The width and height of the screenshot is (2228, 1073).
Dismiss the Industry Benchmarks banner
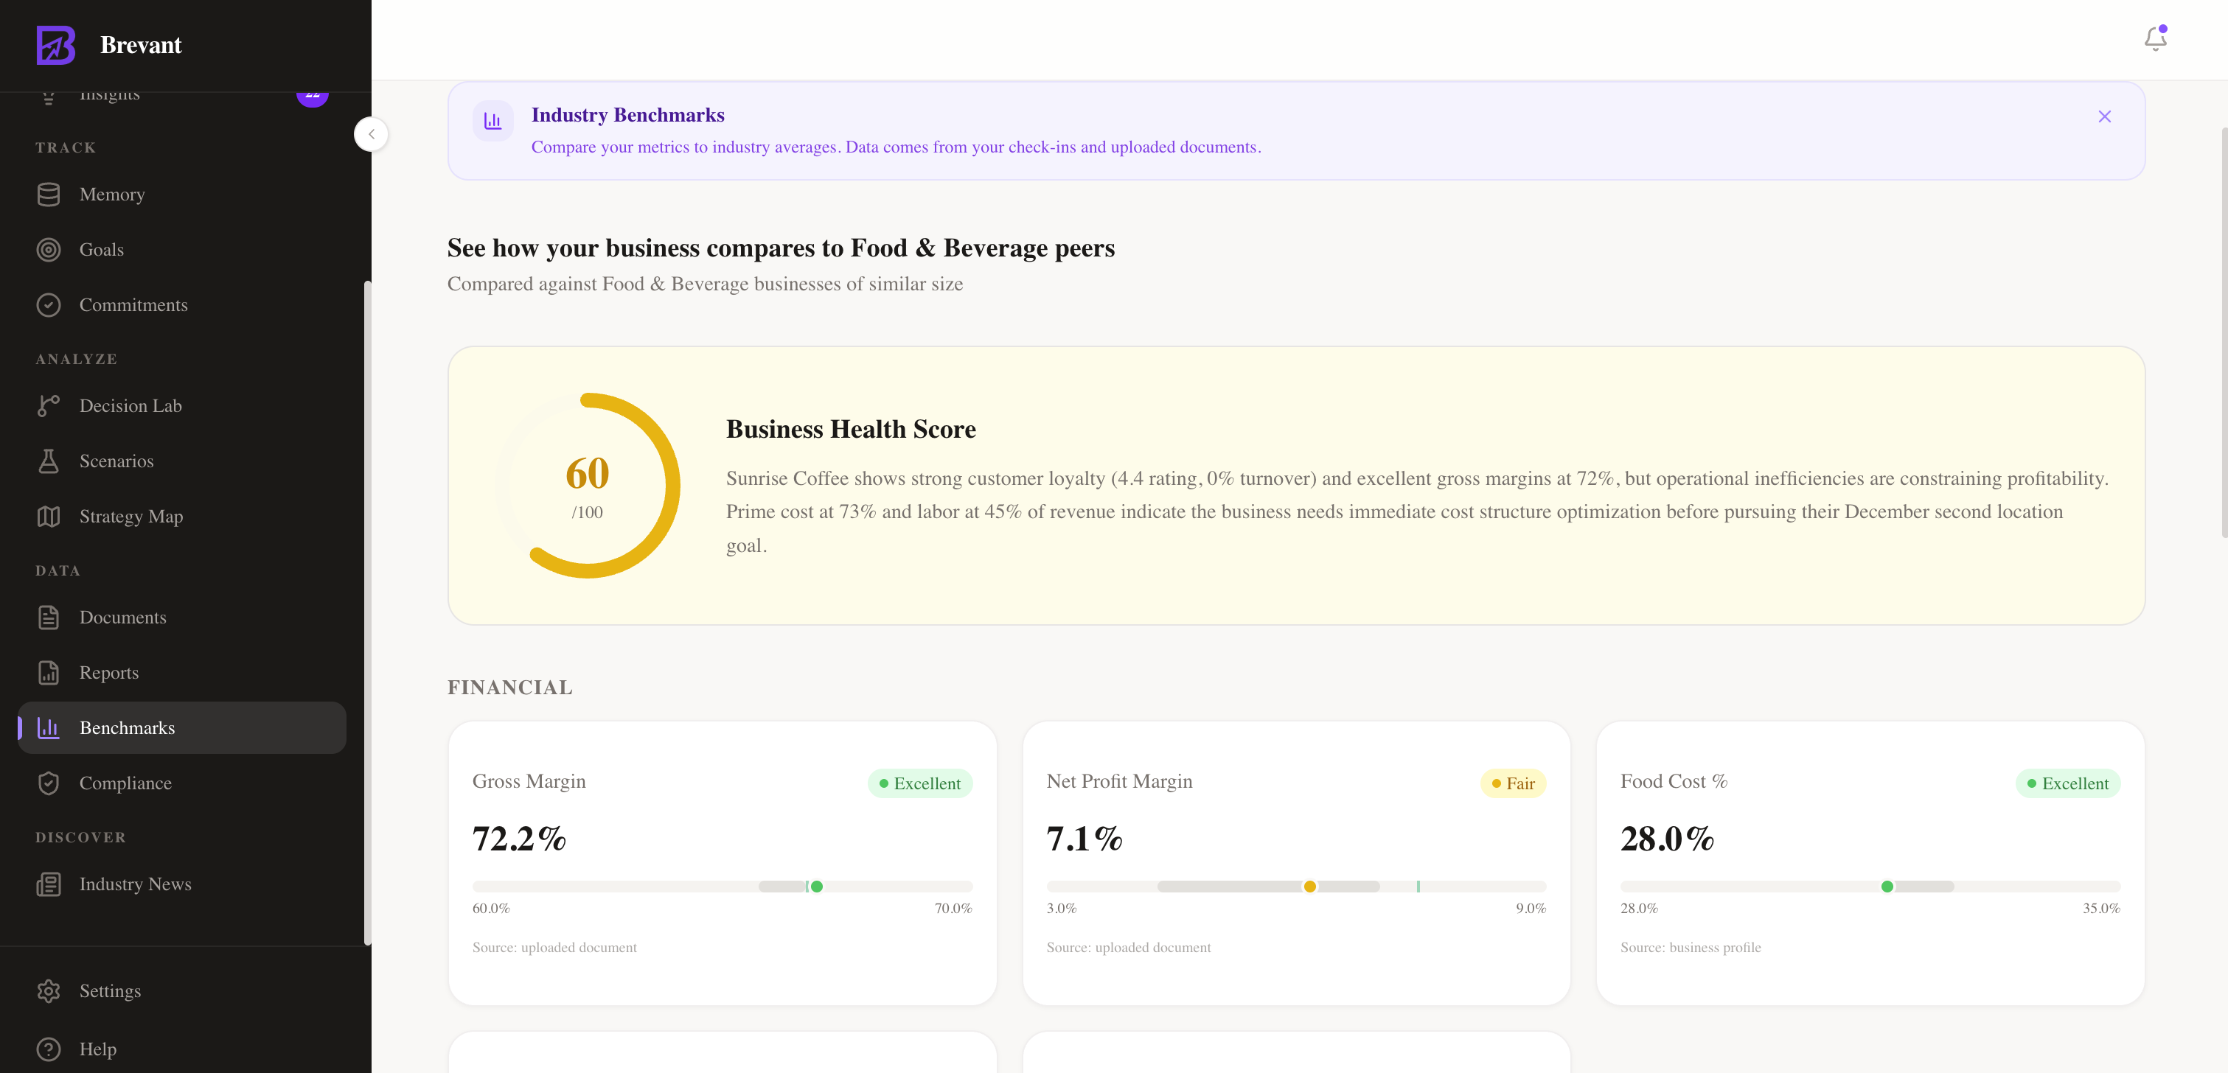tap(2104, 116)
